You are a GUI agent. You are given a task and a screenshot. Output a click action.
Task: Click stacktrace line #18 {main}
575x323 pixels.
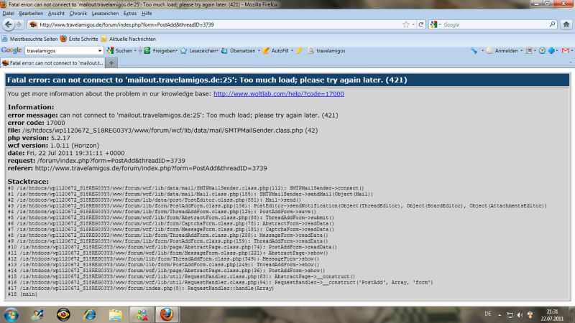[x=22, y=294]
